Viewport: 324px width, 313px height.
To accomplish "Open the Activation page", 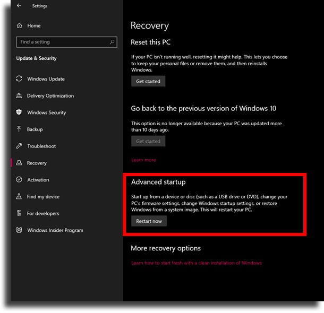I will 38,180.
